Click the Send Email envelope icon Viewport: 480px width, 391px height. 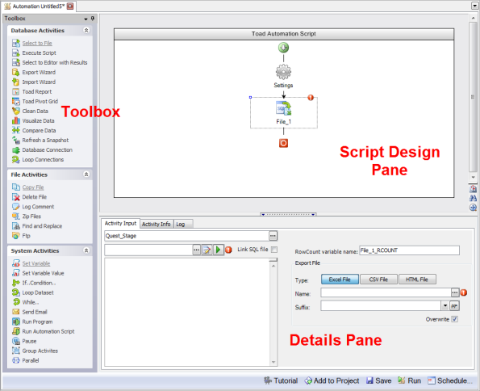pyautogui.click(x=16, y=312)
